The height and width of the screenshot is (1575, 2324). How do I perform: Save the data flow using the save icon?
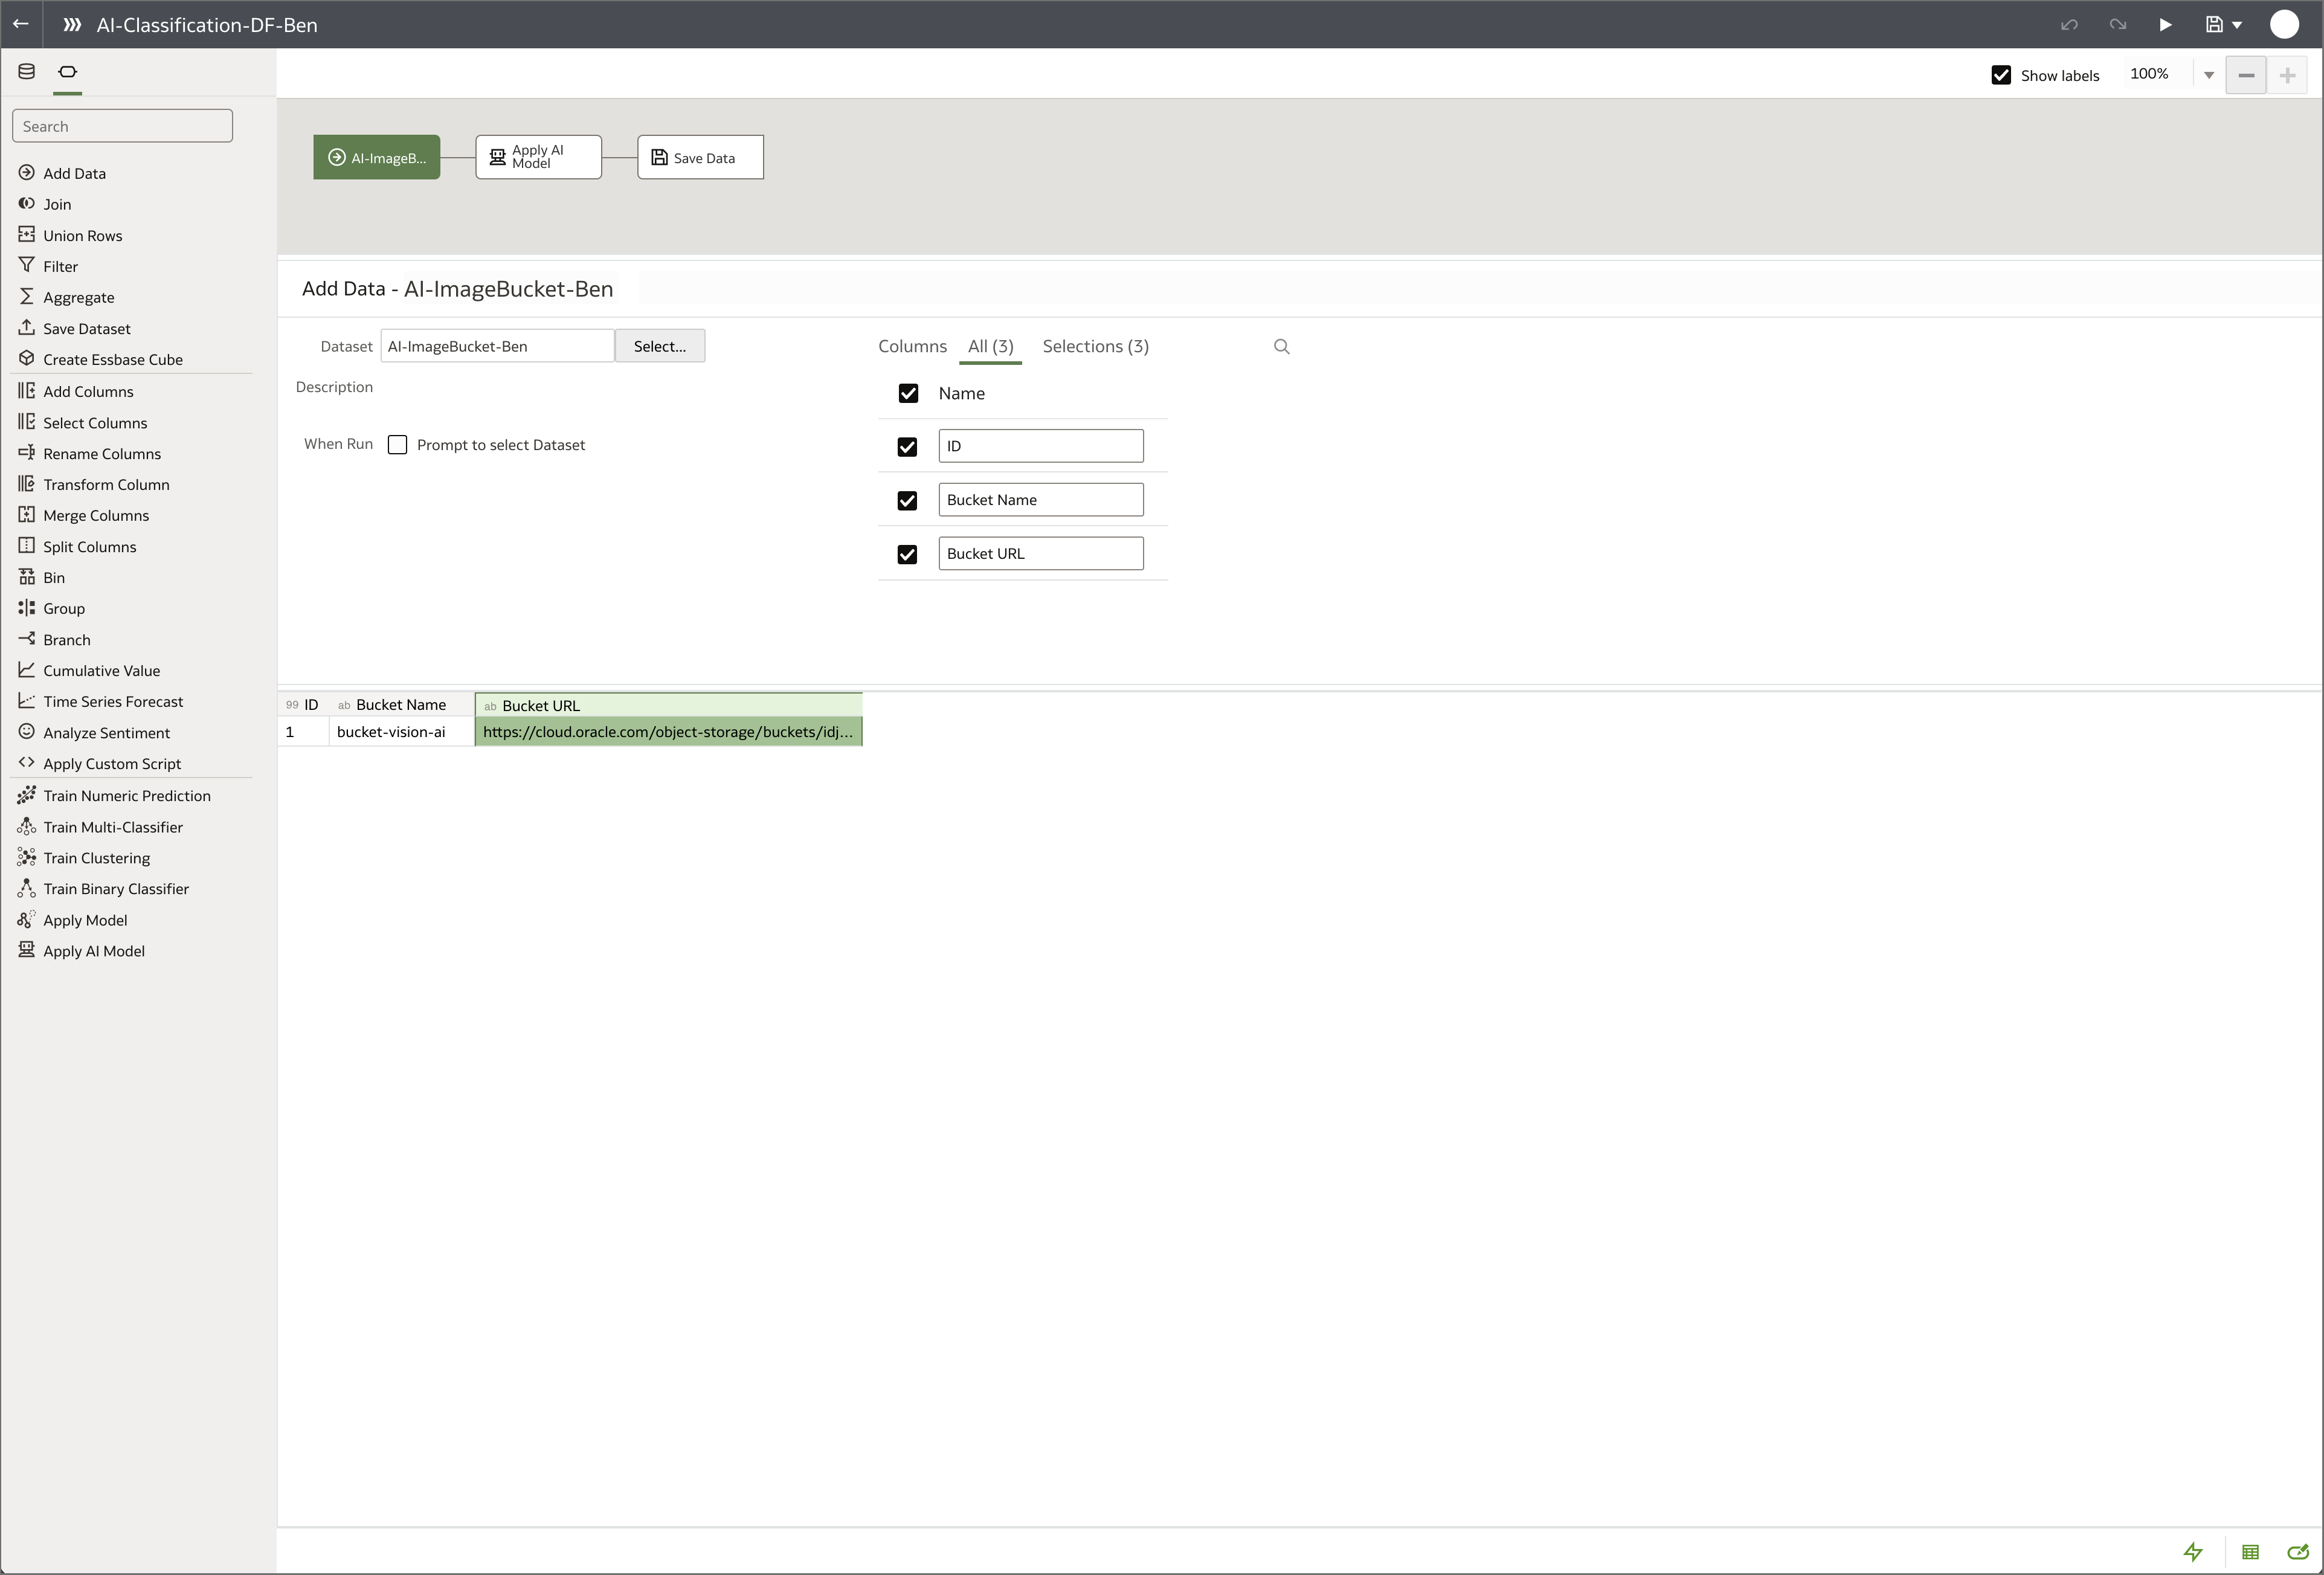(x=2214, y=24)
